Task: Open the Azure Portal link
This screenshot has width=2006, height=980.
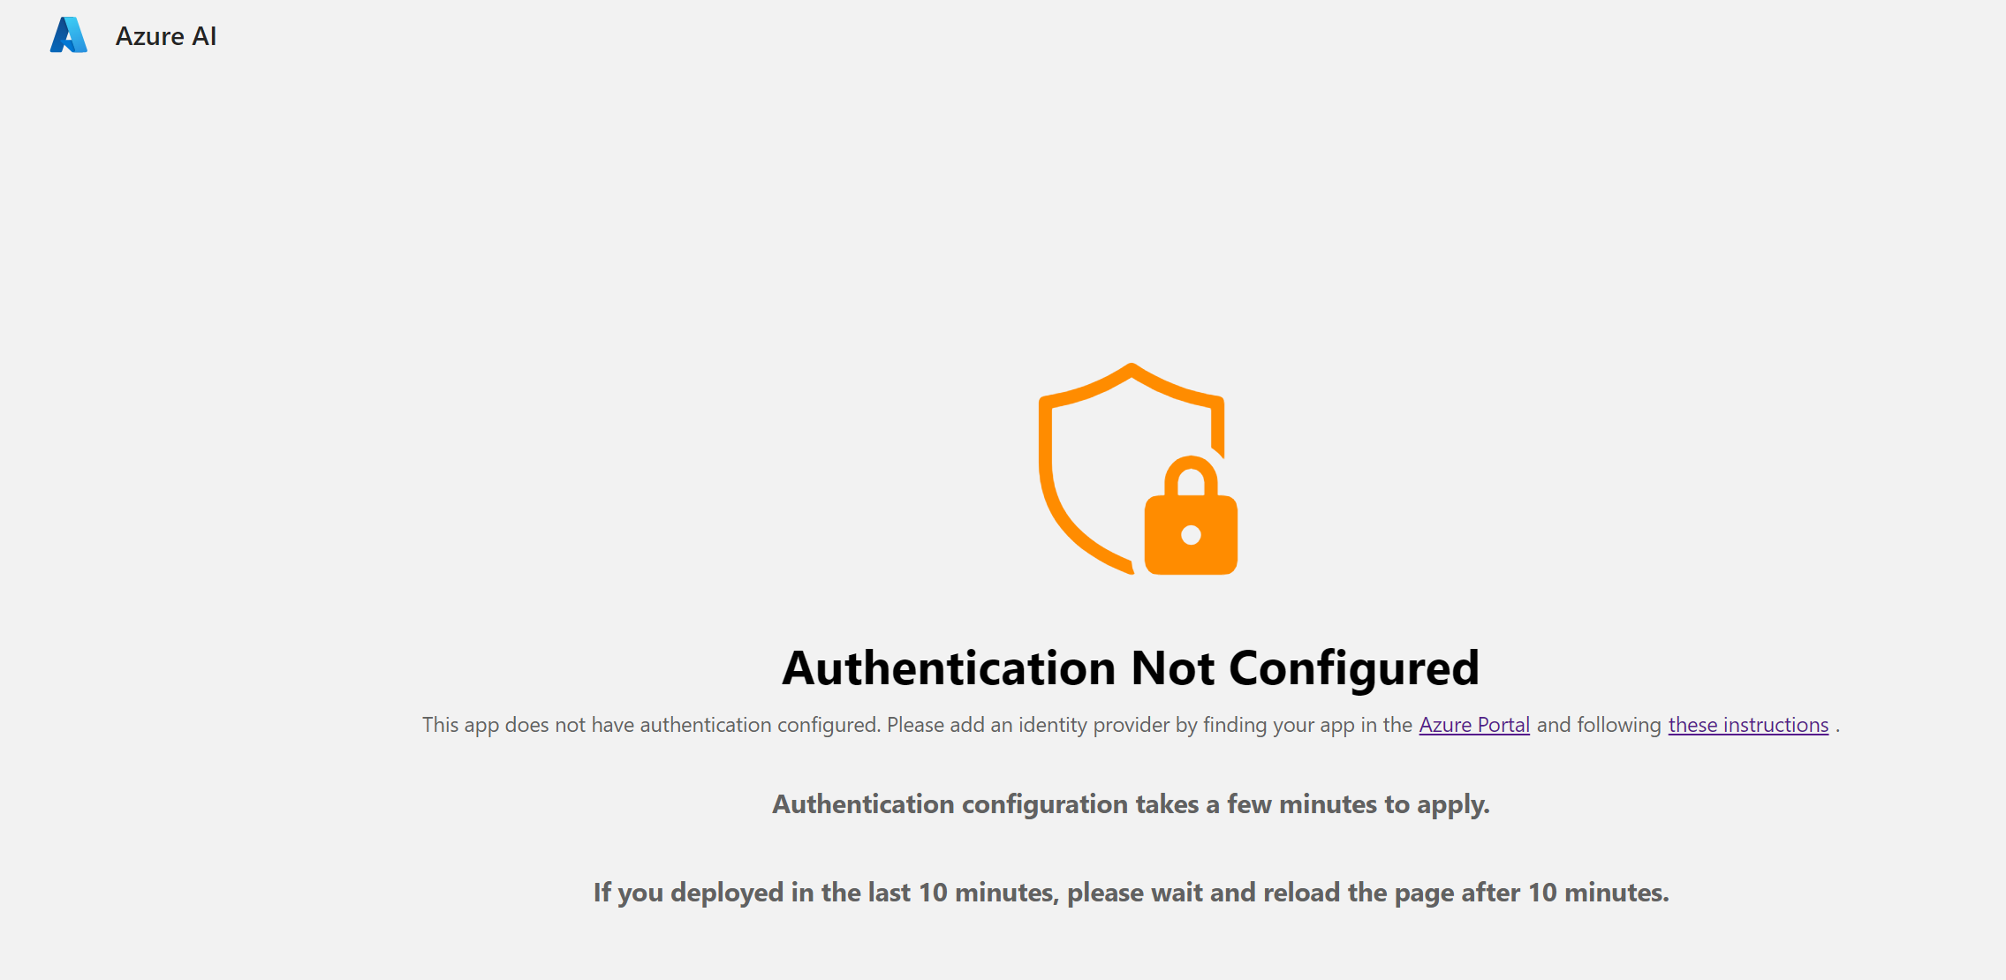Action: (x=1473, y=725)
